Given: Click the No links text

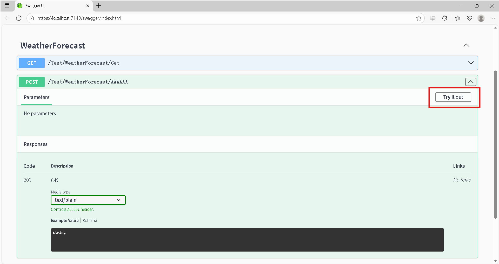Looking at the screenshot, I should (x=462, y=180).
